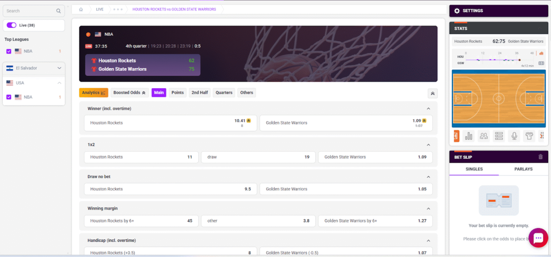This screenshot has width=551, height=257.
Task: Click breadcrumb ellipsis dots
Action: click(x=118, y=9)
